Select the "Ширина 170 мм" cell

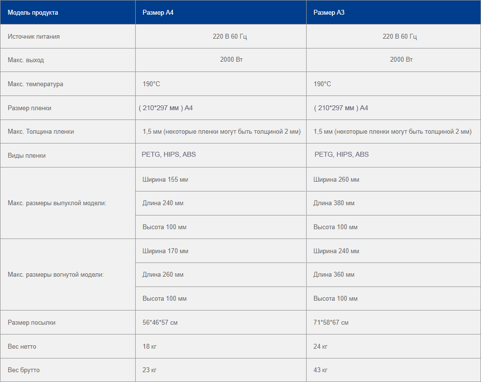[x=165, y=251]
